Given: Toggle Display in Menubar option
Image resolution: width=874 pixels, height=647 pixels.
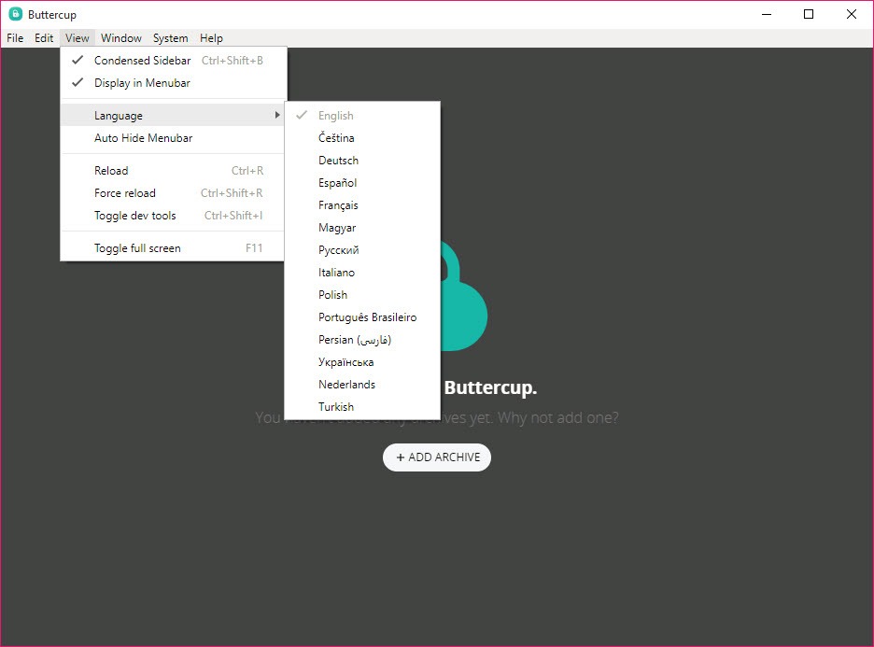Looking at the screenshot, I should point(174,83).
